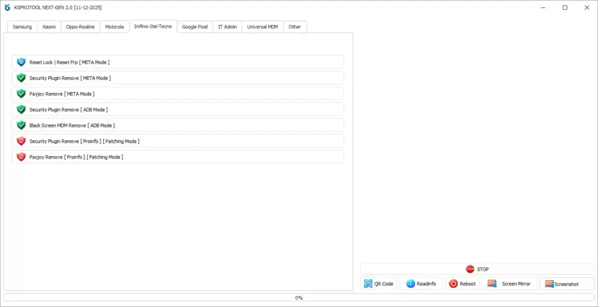Click the green shield icon for Security Plugin Remove META Mode
This screenshot has height=307, width=598.
pos(22,78)
